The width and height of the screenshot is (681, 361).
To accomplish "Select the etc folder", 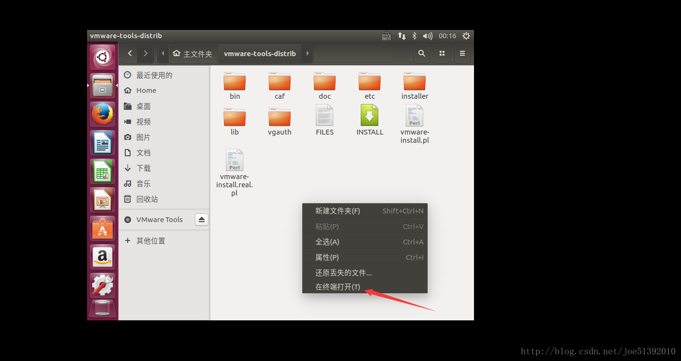I will pyautogui.click(x=370, y=86).
